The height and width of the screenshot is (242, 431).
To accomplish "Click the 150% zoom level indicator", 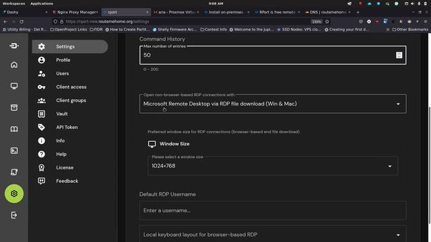I will coord(317,22).
